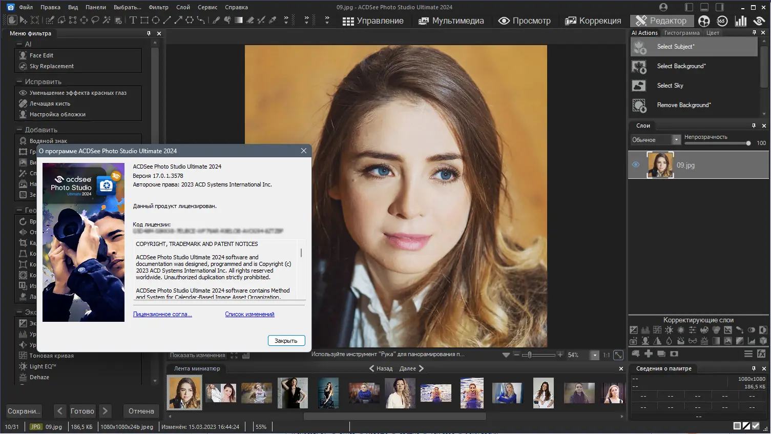This screenshot has width=771, height=434.
Task: Click Закрыть in the About dialog
Action: tap(286, 341)
